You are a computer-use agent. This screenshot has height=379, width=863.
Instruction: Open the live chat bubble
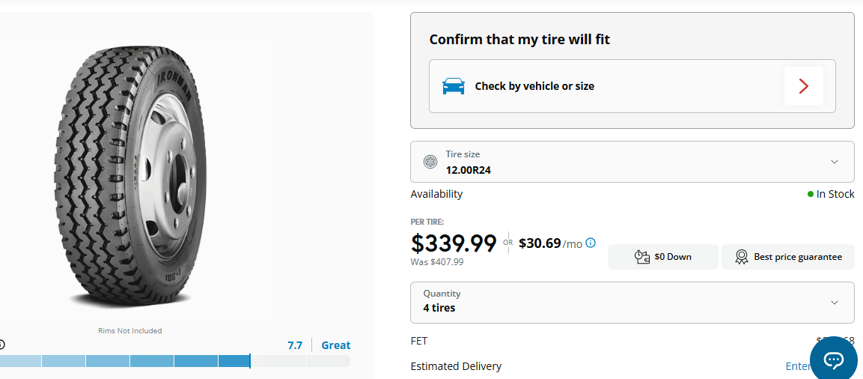833,360
